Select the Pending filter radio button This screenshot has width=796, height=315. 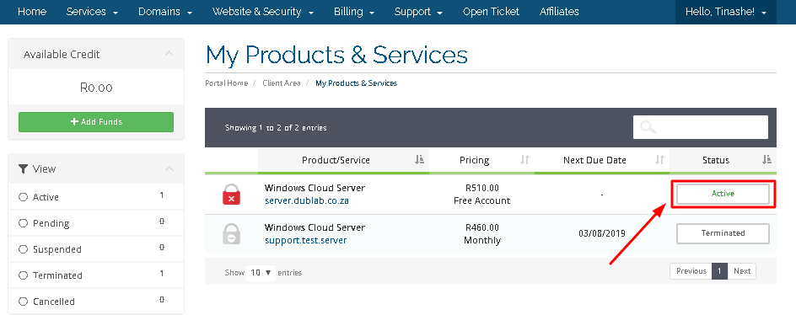tap(23, 223)
